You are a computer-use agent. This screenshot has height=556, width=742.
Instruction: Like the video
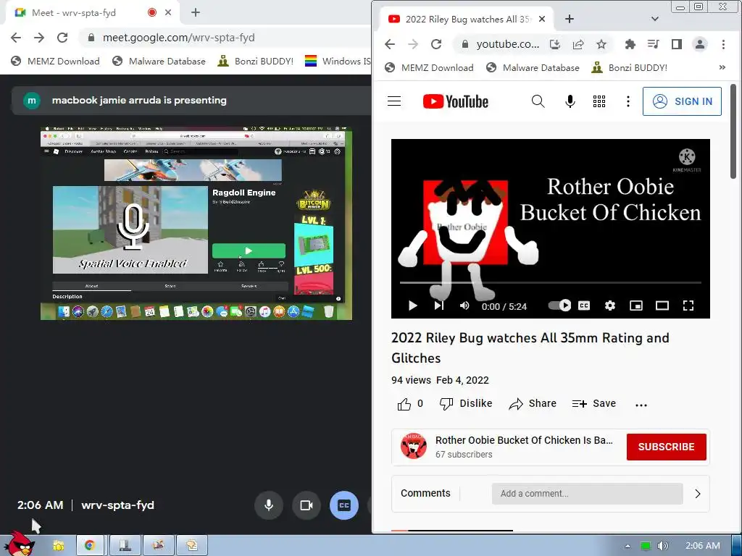tap(410, 404)
